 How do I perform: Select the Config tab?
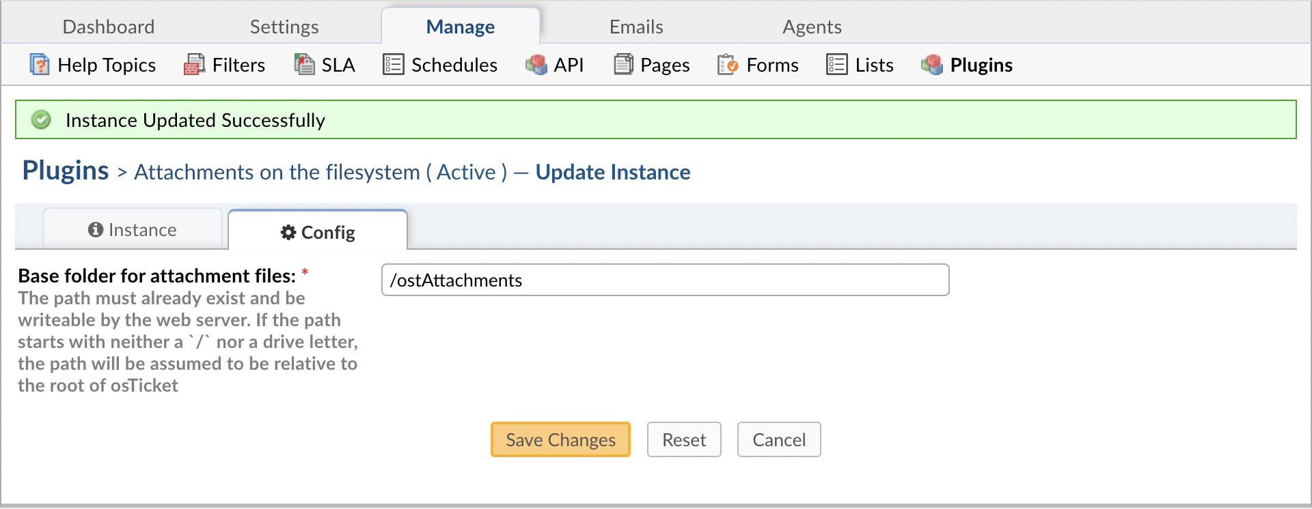click(x=318, y=233)
